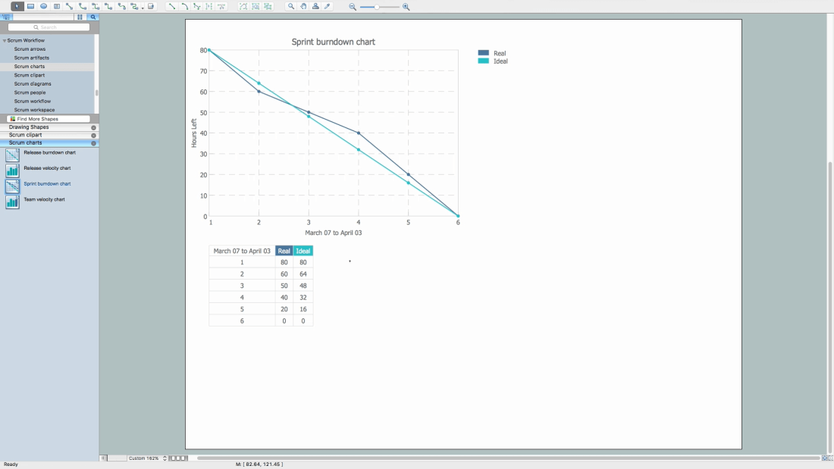Open Scrum artifacts library
Screen dimensions: 834x469
(x=31, y=58)
